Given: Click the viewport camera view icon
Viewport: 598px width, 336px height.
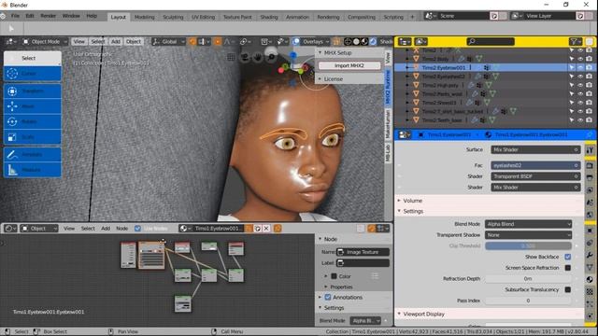Looking at the screenshot, I should (x=245, y=57).
